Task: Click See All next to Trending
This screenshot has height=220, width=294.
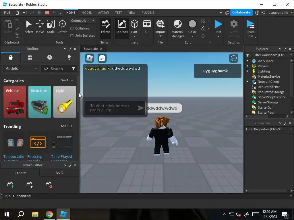Action: coord(67,126)
